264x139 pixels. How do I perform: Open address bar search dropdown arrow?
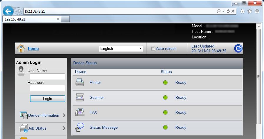[223, 11]
